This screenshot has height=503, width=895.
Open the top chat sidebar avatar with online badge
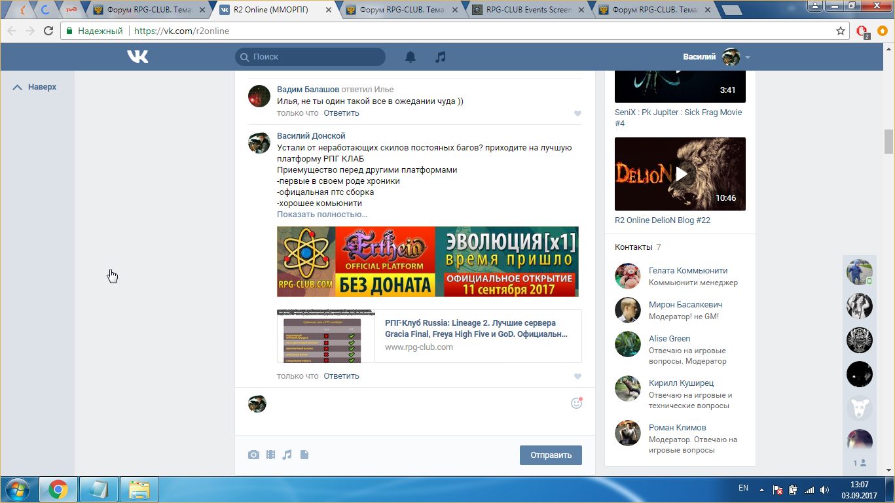[860, 271]
